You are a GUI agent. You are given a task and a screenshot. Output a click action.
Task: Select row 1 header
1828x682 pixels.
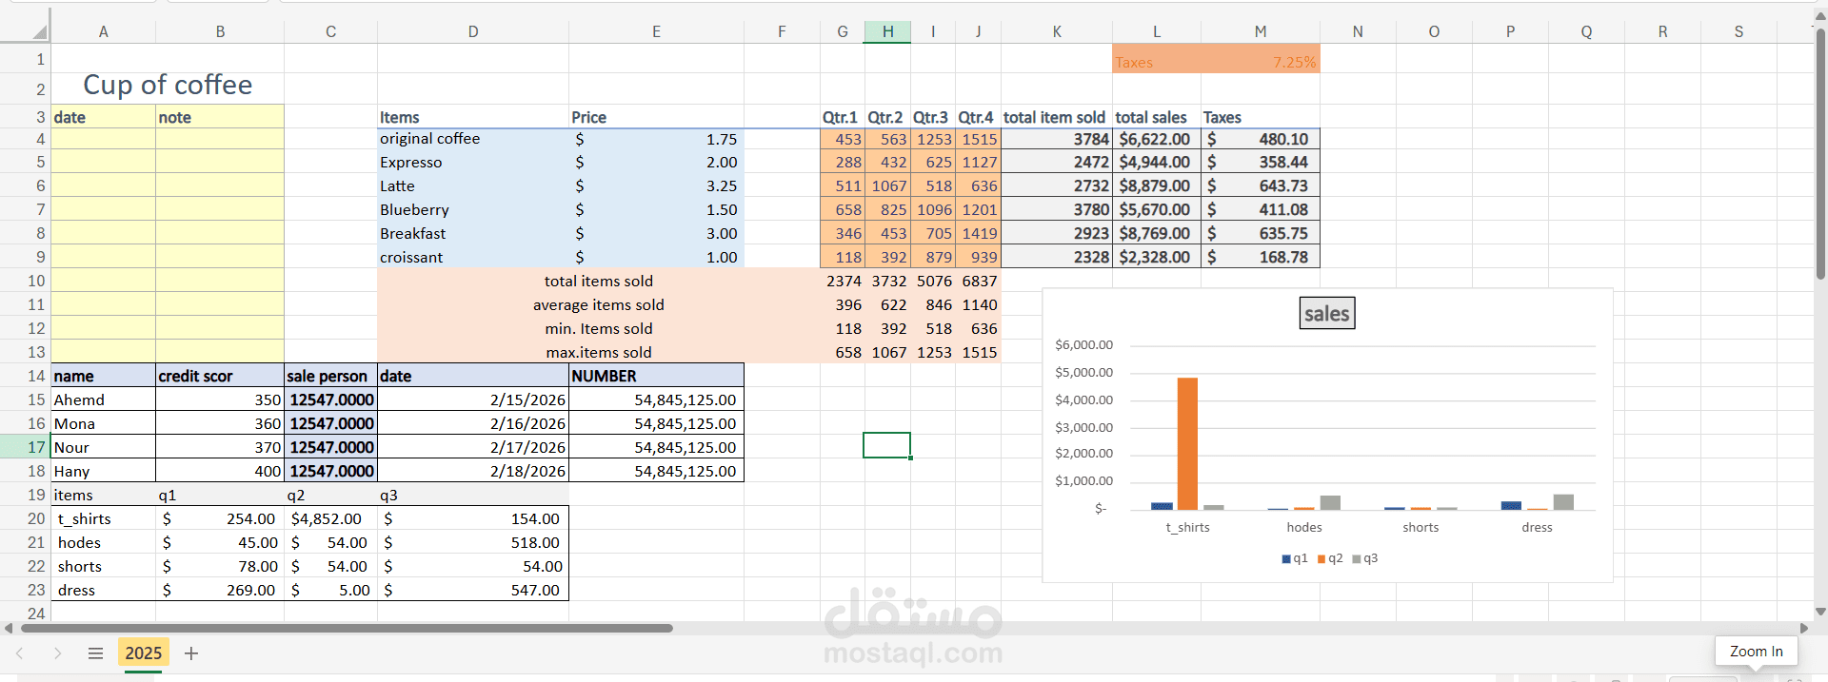(26, 59)
